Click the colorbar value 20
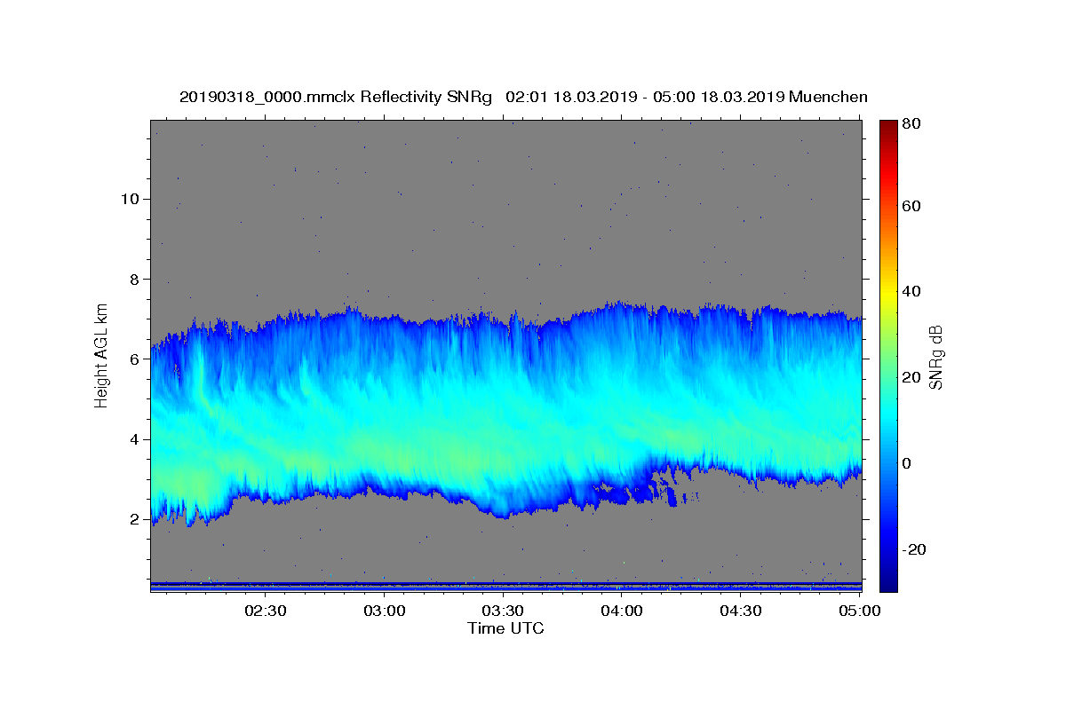The height and width of the screenshot is (710, 1066). [x=912, y=377]
